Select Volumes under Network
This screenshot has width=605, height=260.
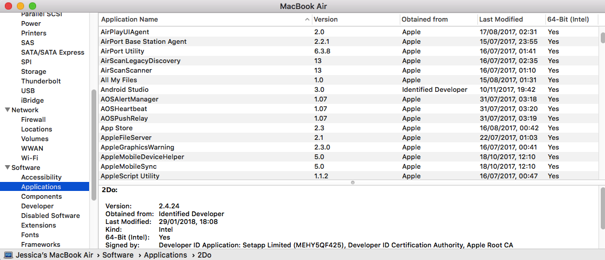pos(35,139)
